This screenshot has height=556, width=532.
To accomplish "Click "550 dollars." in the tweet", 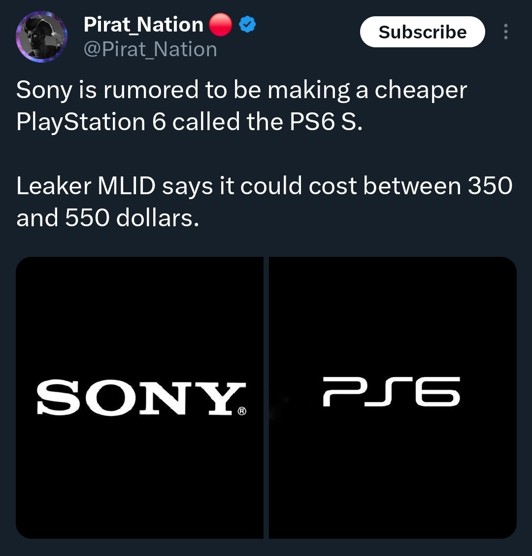I will tap(132, 218).
